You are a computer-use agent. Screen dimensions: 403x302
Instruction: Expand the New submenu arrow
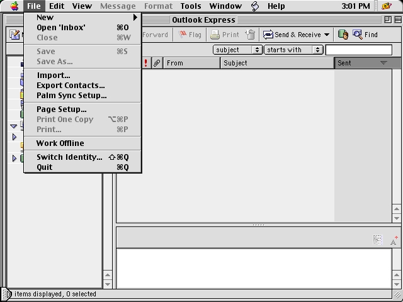135,17
